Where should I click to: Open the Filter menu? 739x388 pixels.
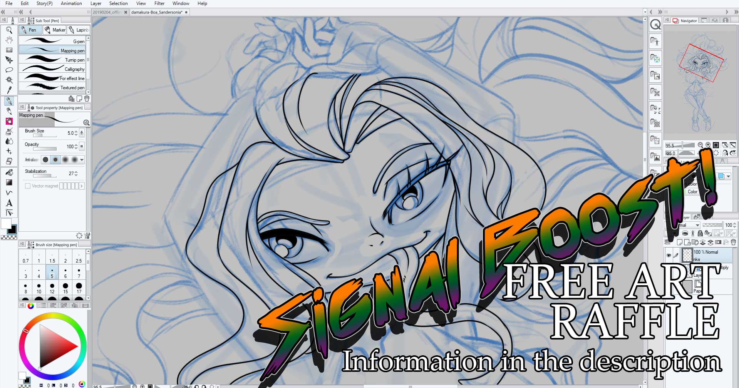(159, 3)
